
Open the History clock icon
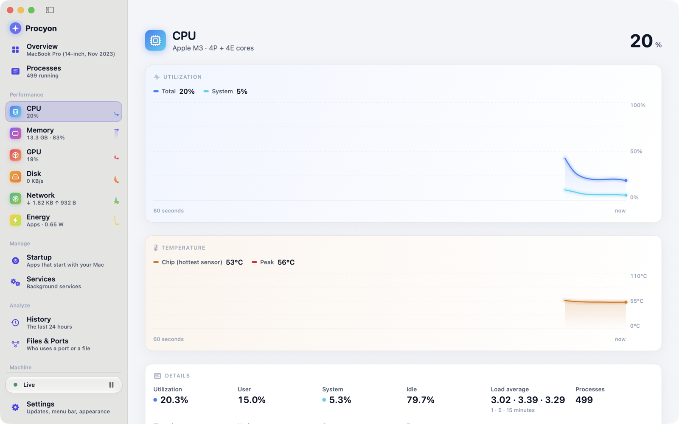(x=15, y=323)
